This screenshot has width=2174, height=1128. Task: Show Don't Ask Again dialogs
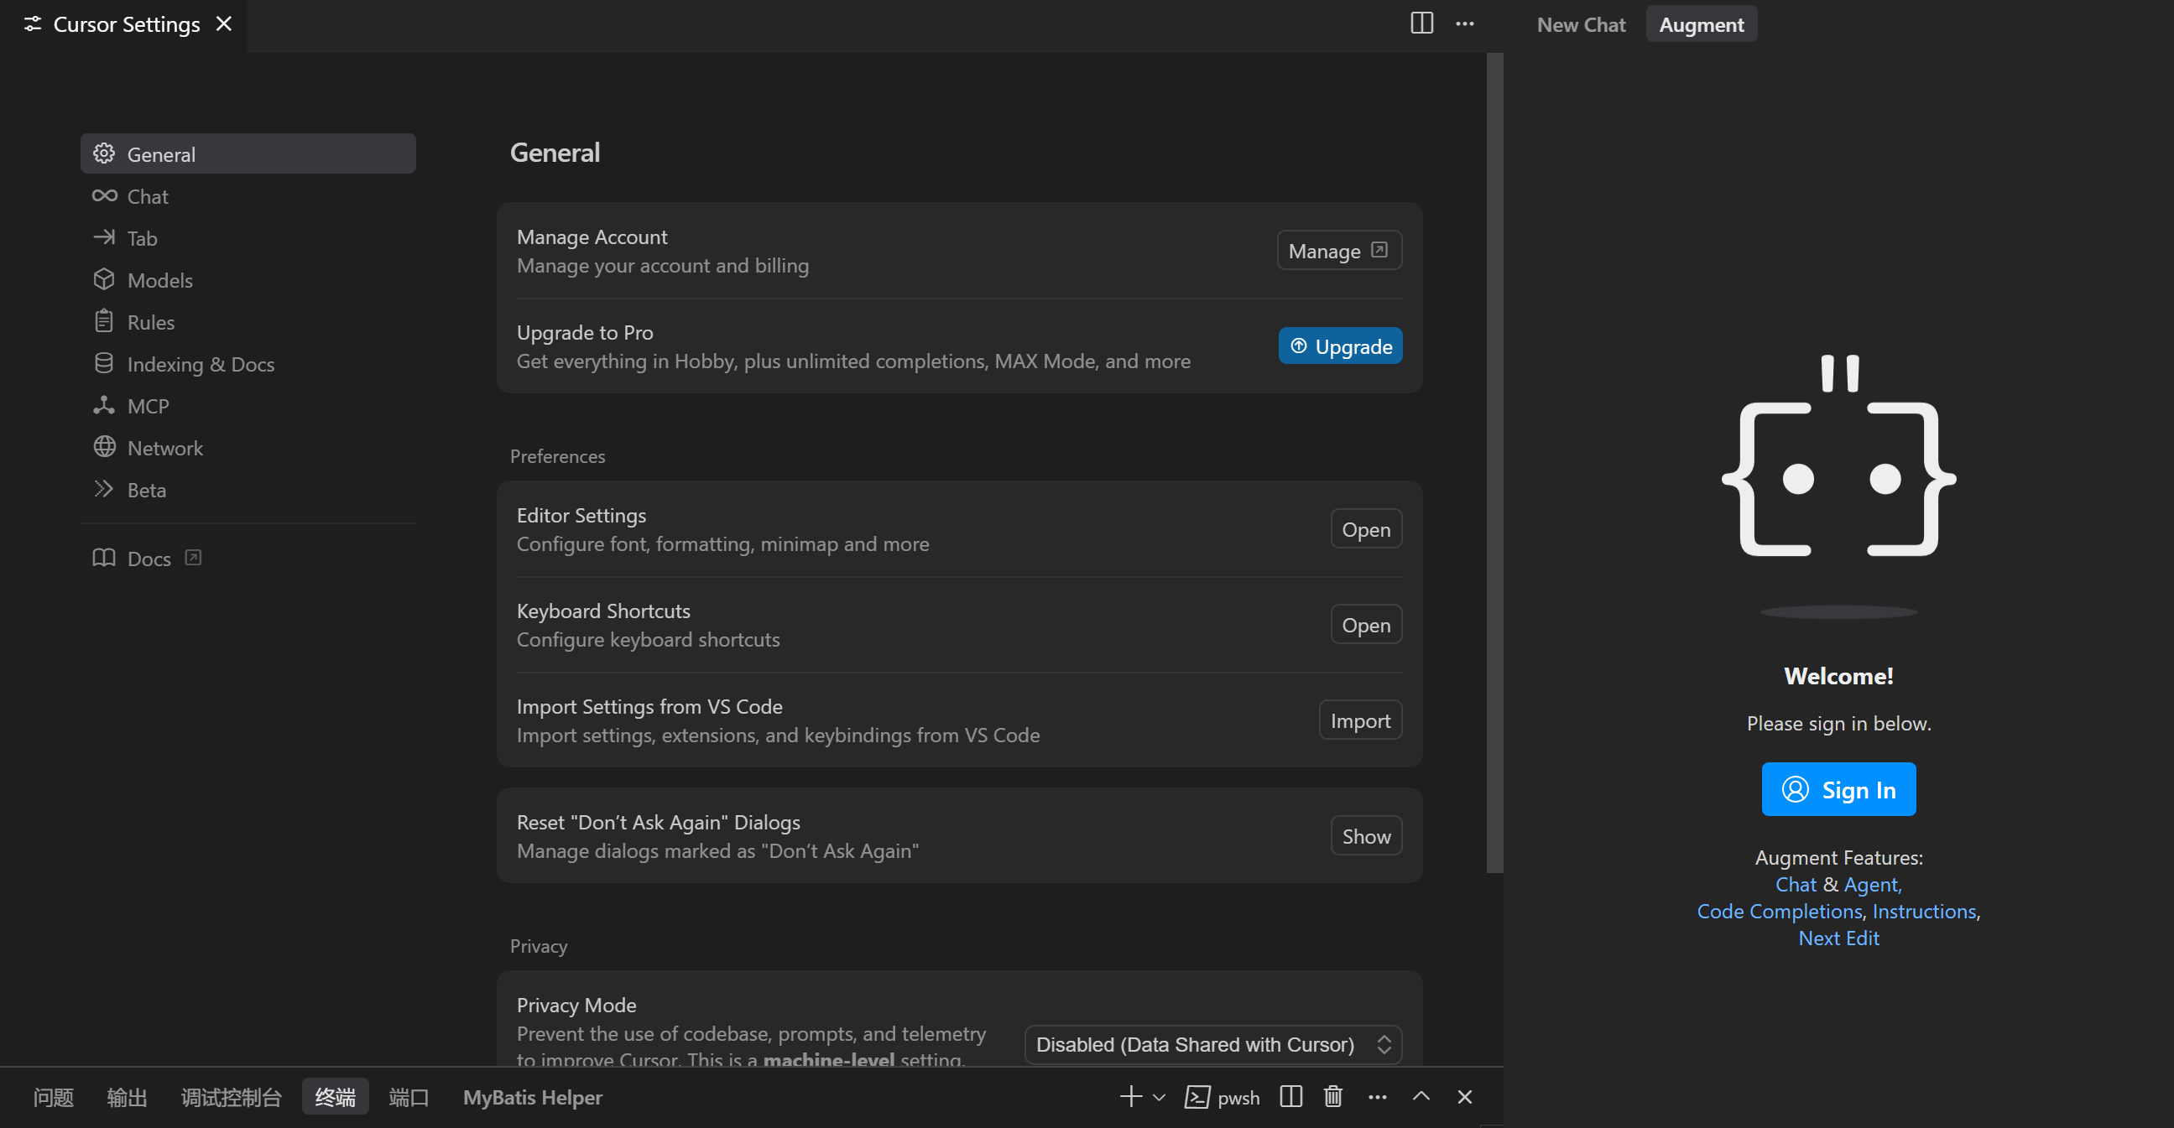click(1366, 836)
